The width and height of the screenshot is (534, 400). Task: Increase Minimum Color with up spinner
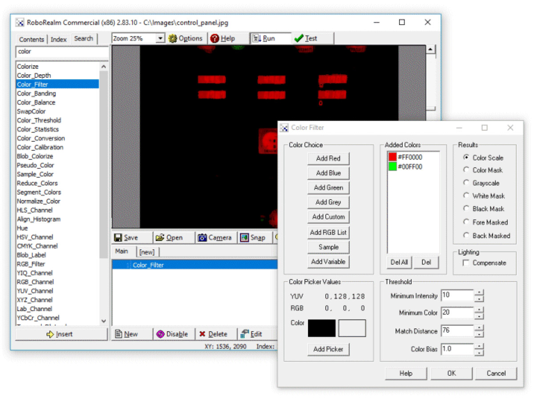click(x=479, y=310)
